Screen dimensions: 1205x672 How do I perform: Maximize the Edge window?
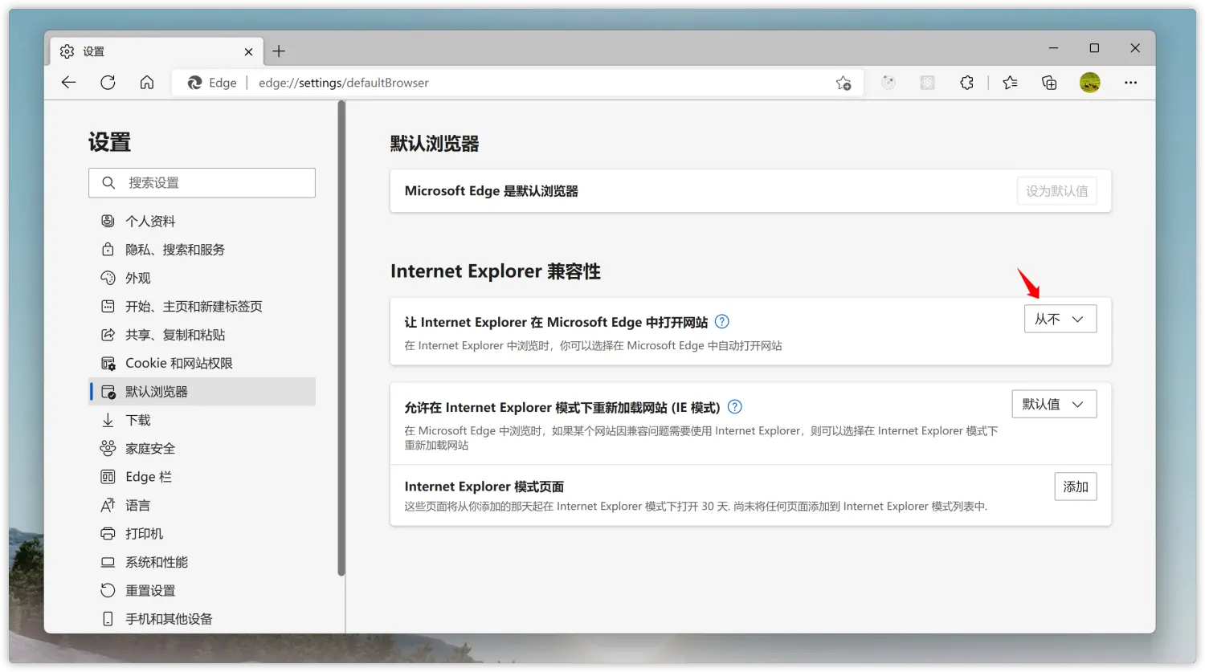click(1094, 48)
